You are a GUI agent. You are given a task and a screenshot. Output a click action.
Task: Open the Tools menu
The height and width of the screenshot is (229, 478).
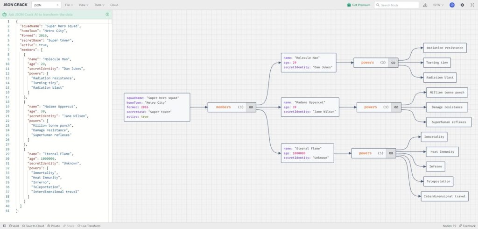[x=99, y=5]
